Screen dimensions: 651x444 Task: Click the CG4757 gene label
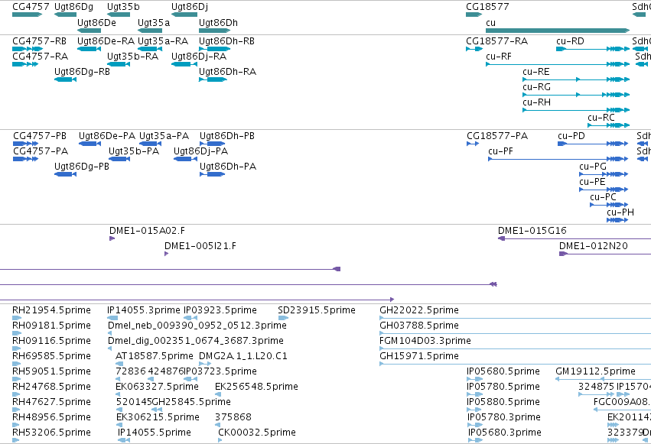tap(31, 7)
